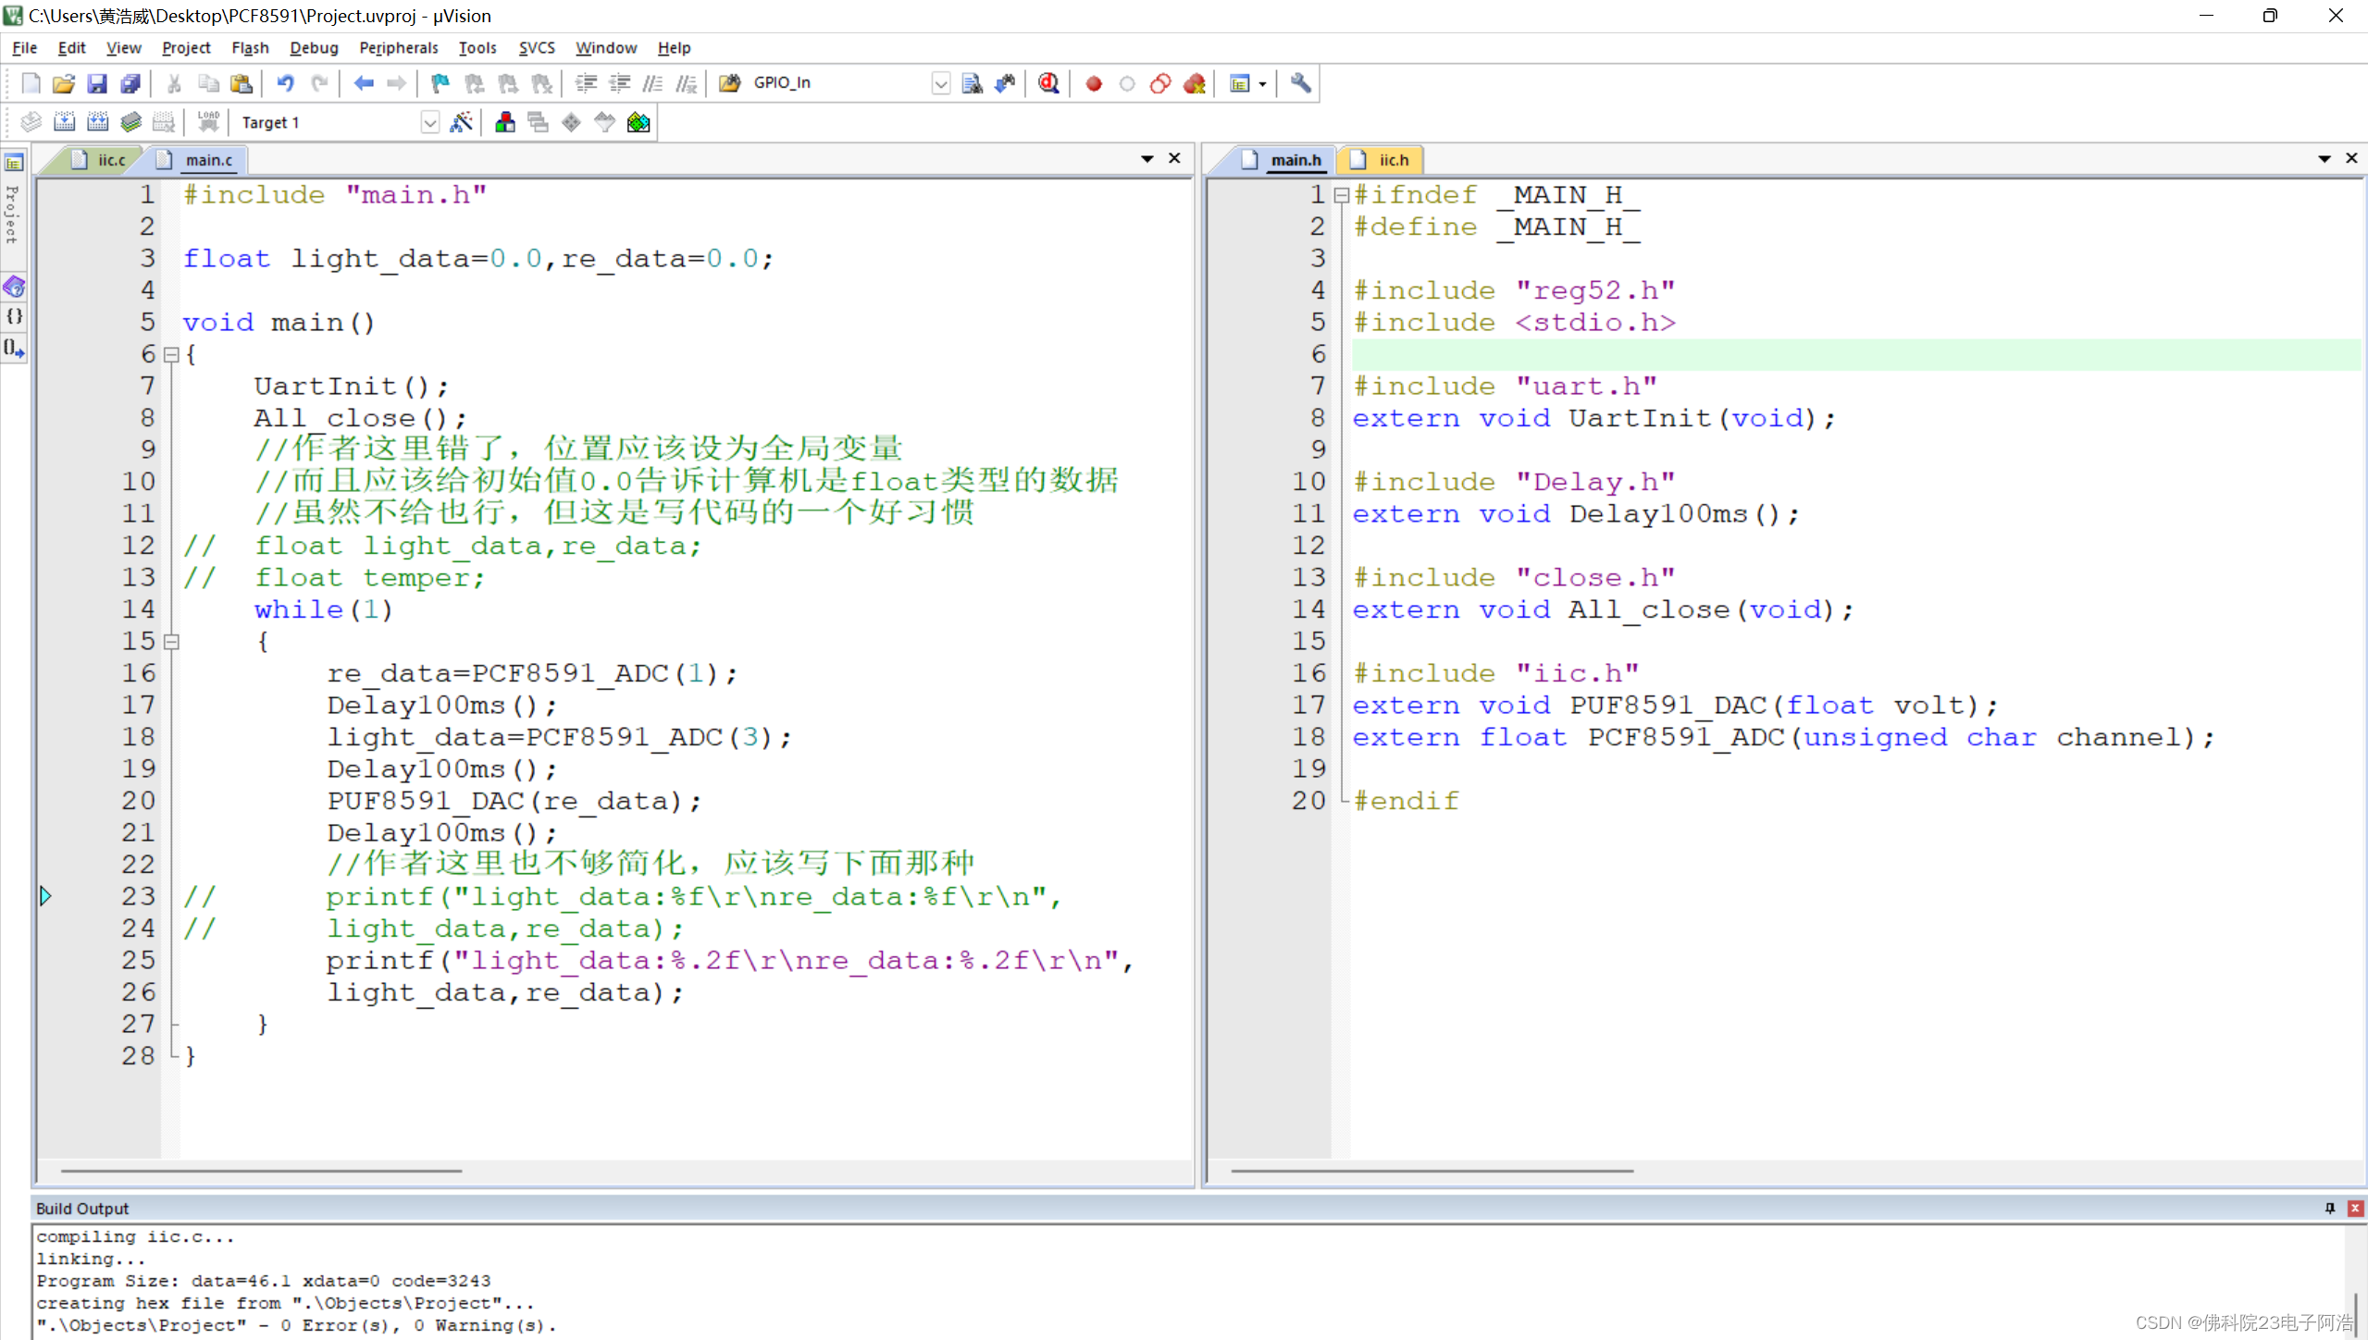The image size is (2368, 1340).
Task: Click the Save All files icon
Action: click(130, 83)
